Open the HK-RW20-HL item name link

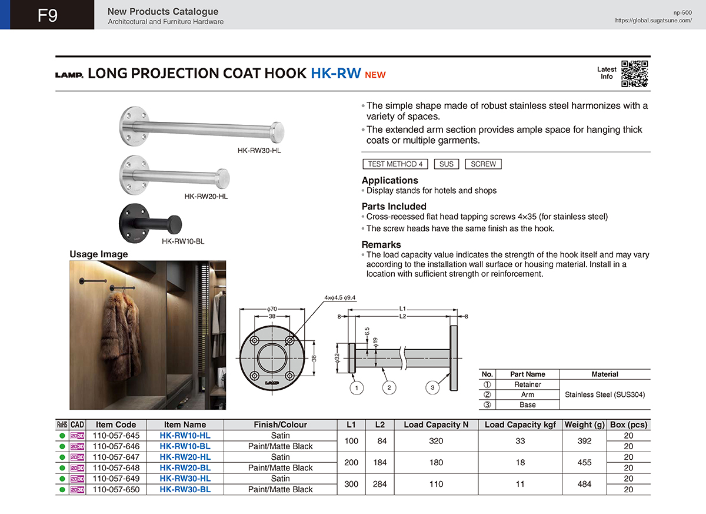(185, 457)
